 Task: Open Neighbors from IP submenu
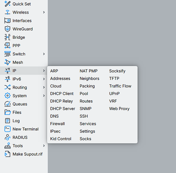89,79
